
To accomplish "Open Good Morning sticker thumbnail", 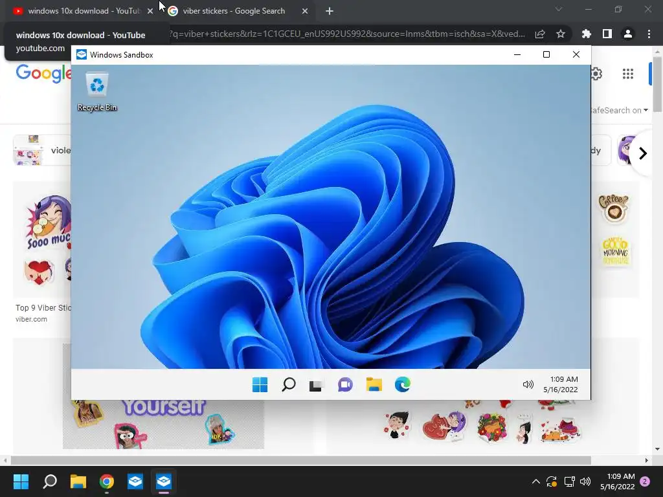I will (616, 252).
